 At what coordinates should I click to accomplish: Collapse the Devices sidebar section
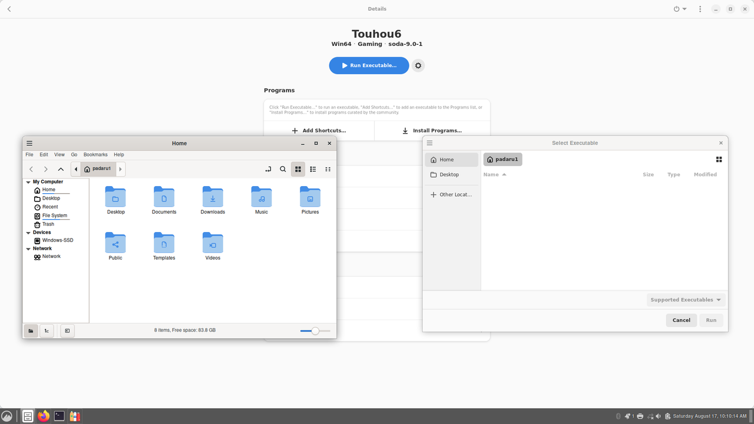pyautogui.click(x=28, y=233)
